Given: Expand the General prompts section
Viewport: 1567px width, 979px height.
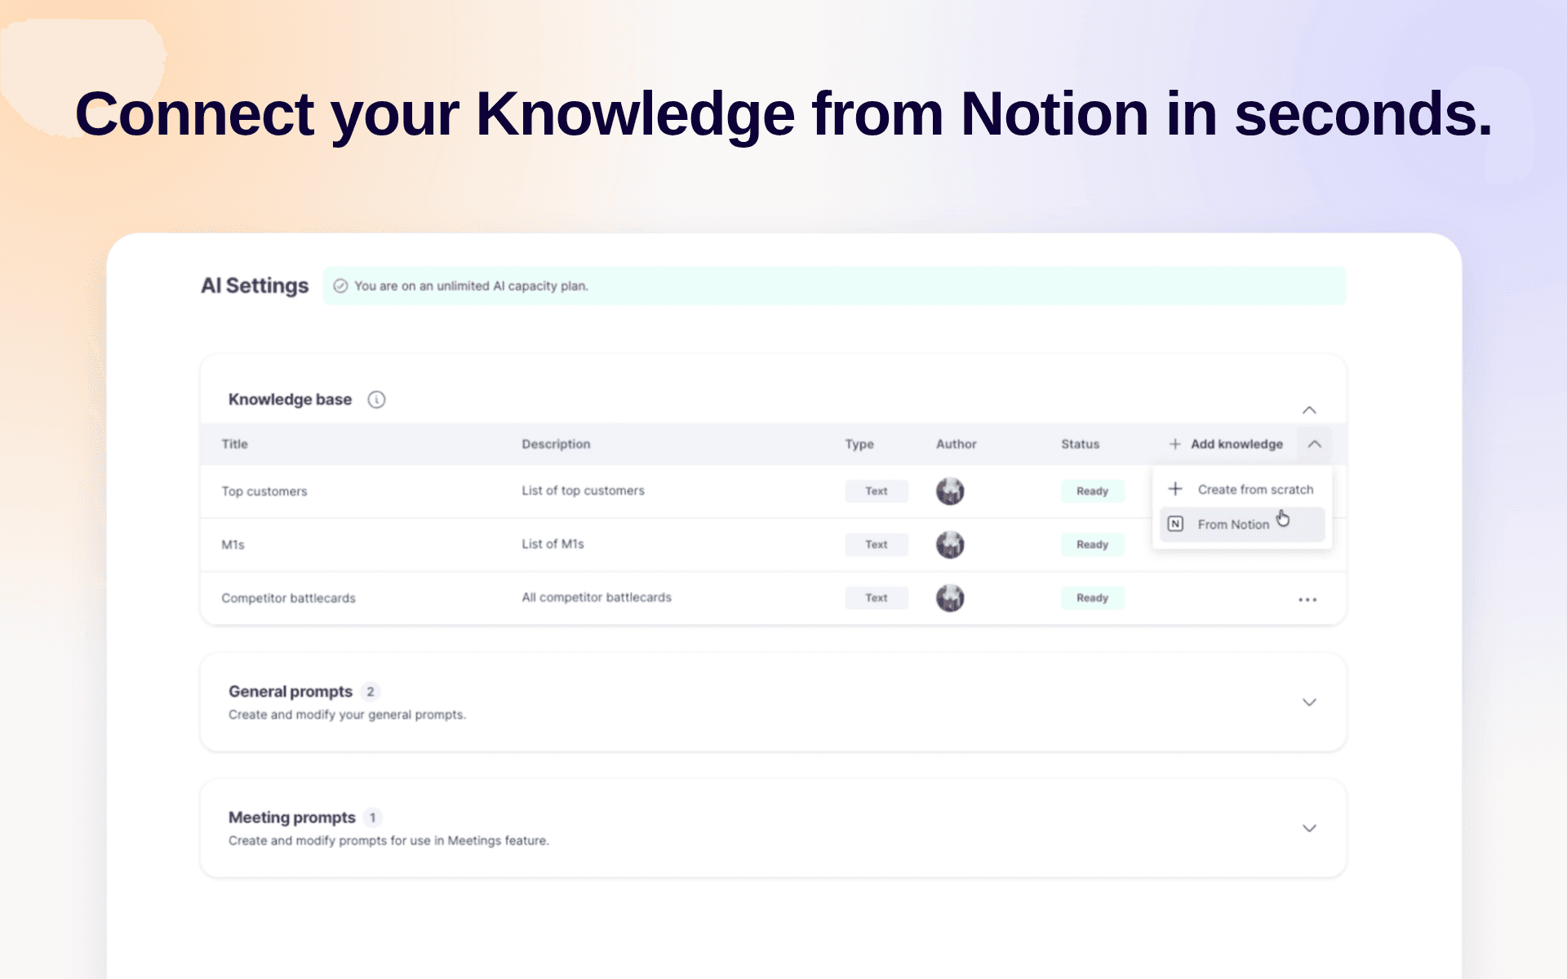Looking at the screenshot, I should tap(1309, 702).
